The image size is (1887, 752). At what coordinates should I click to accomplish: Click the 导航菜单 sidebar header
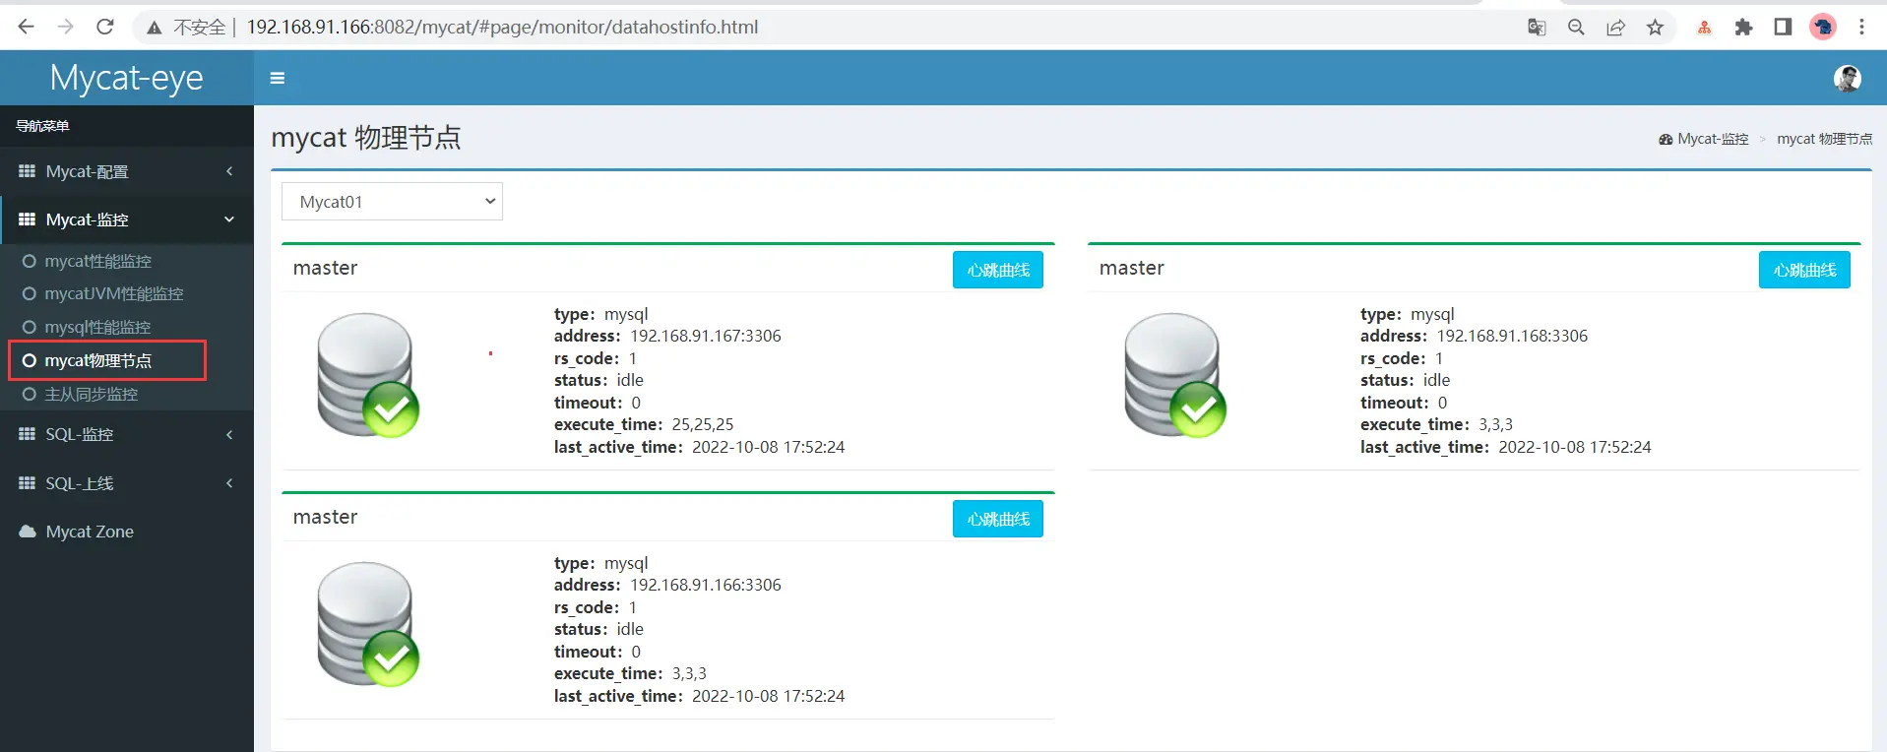tap(42, 126)
